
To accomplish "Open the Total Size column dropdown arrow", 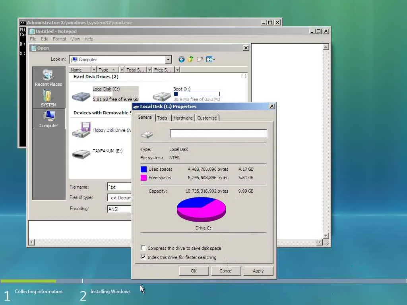I will (x=149, y=70).
